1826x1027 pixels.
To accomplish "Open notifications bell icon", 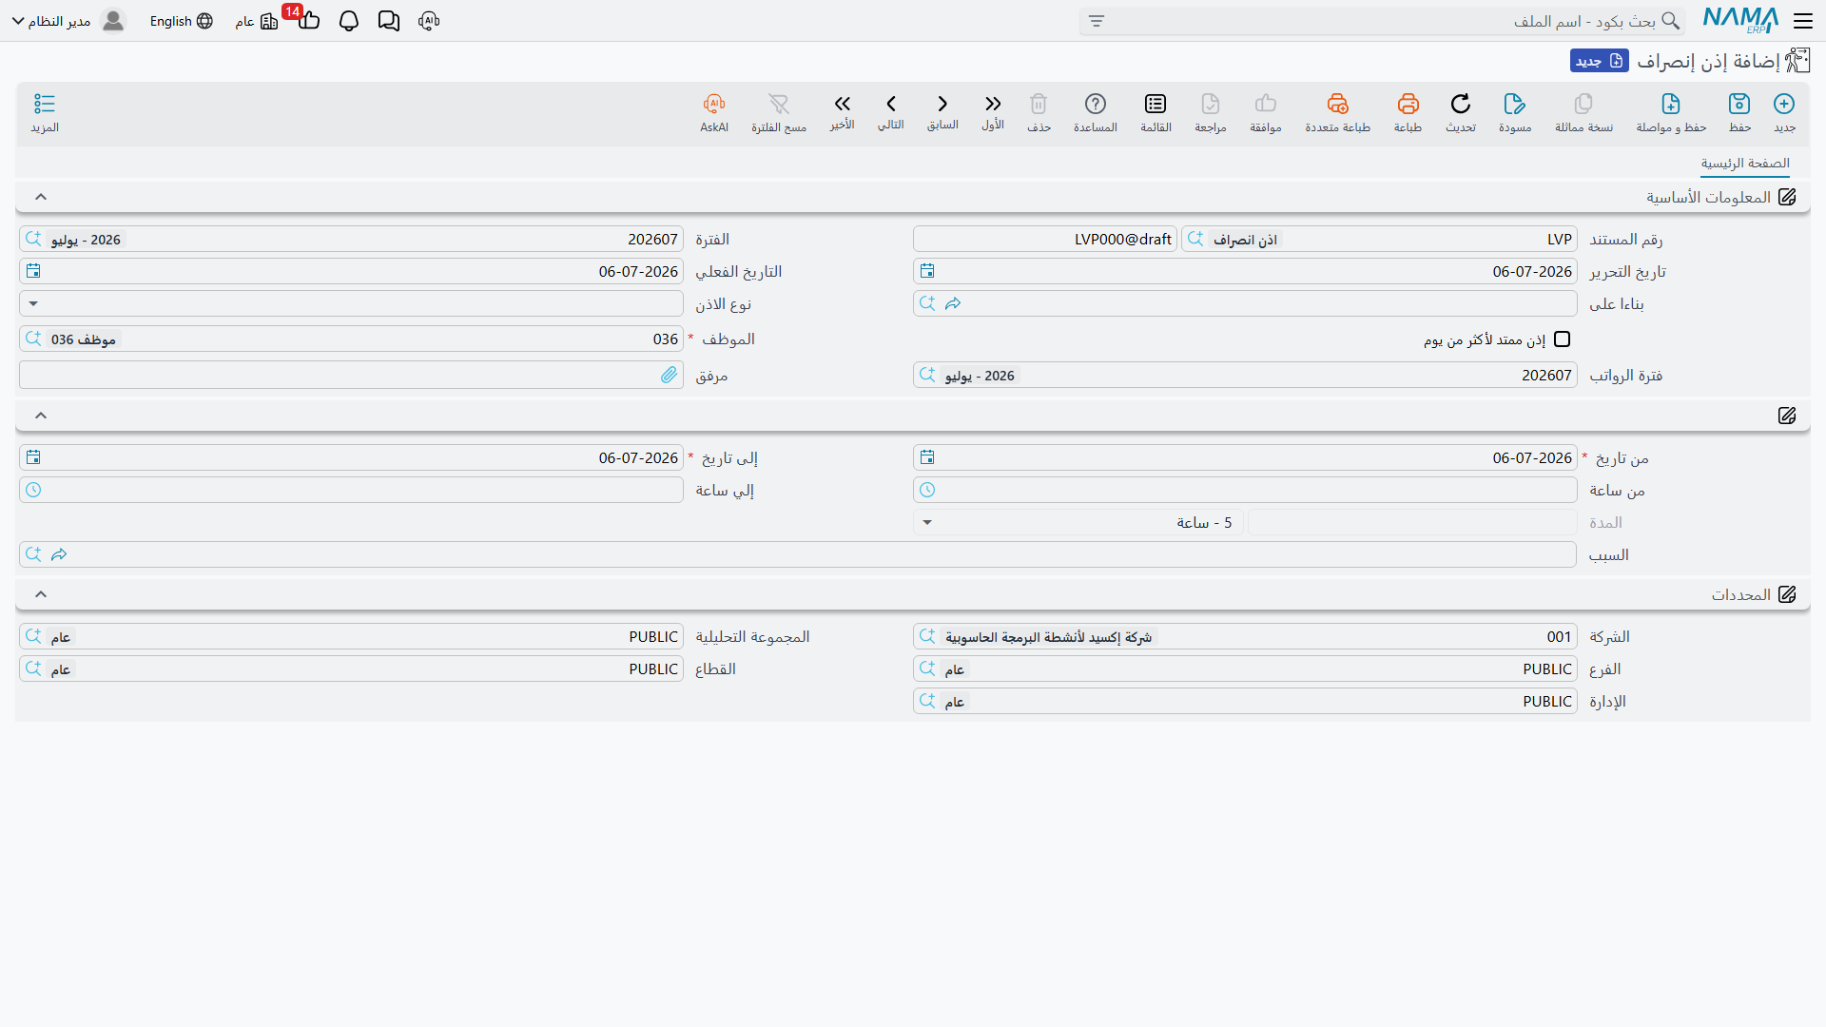I will (x=349, y=21).
